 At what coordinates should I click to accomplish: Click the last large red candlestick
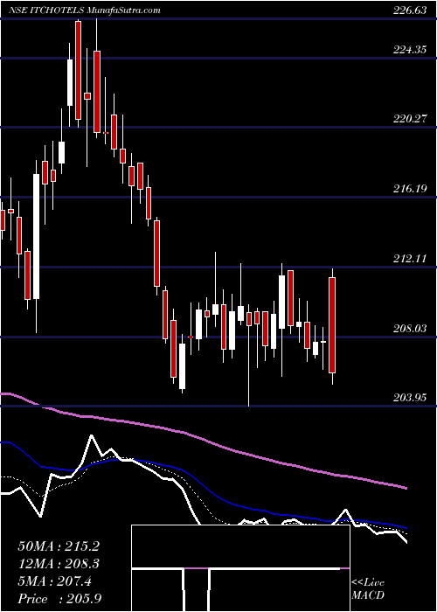point(332,325)
